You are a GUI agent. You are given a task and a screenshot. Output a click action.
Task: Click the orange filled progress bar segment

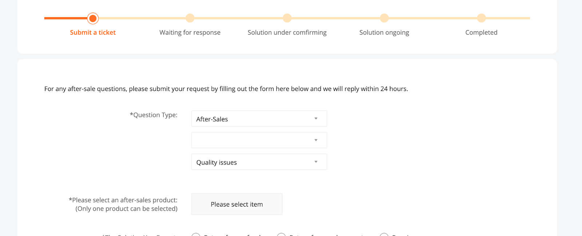click(x=65, y=18)
